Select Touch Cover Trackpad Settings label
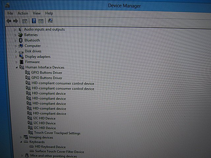This screenshot has width=211, height=158. 57,133
